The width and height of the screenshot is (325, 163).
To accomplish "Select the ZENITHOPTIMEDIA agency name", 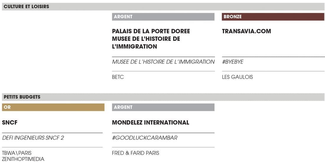I will (23, 159).
